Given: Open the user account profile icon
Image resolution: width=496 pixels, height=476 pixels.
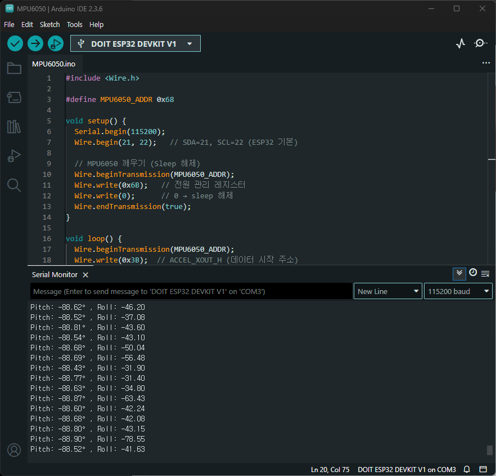Looking at the screenshot, I should pos(14,450).
